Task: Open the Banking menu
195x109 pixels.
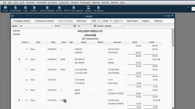Action: coord(96,2)
